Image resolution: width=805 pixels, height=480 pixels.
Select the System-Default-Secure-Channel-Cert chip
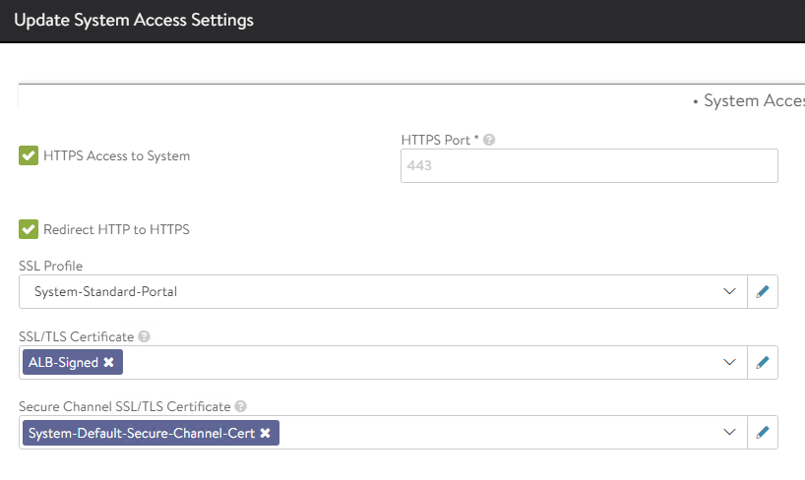(142, 433)
